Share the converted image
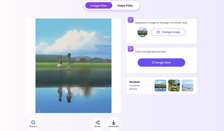This screenshot has width=224, height=131. click(97, 124)
